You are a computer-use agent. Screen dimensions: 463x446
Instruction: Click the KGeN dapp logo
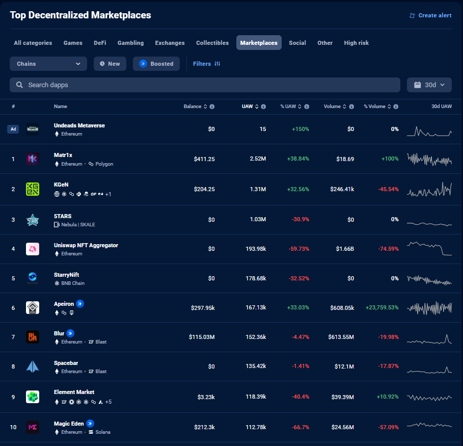point(33,189)
